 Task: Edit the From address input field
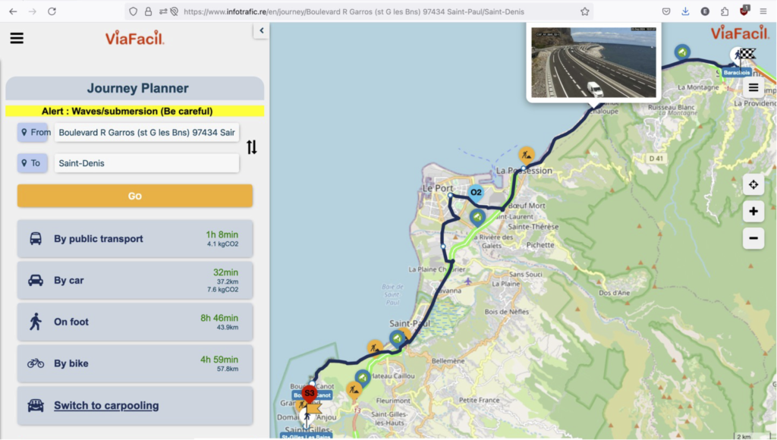(146, 132)
